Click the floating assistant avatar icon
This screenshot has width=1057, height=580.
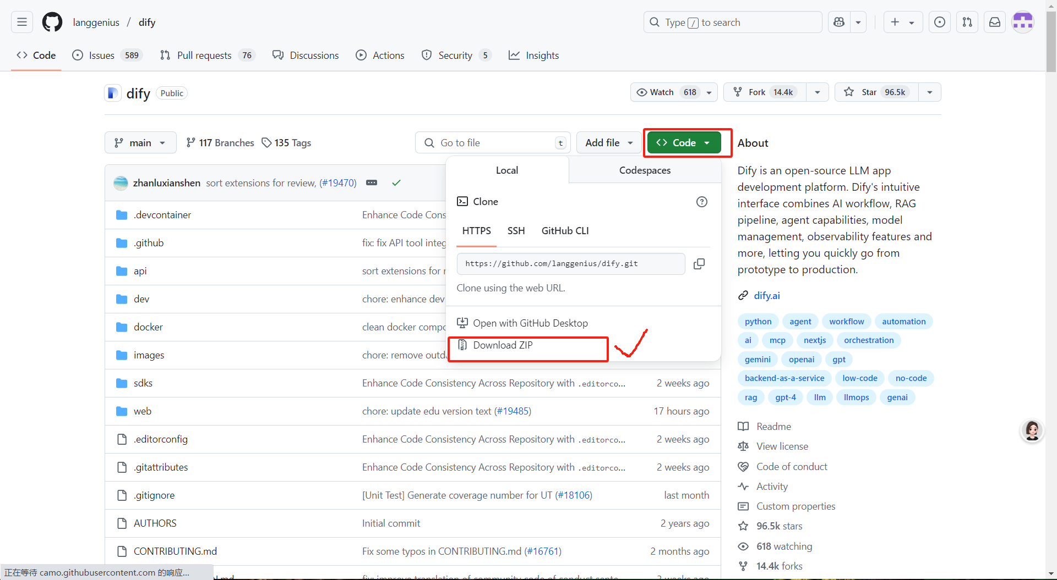click(x=1032, y=430)
